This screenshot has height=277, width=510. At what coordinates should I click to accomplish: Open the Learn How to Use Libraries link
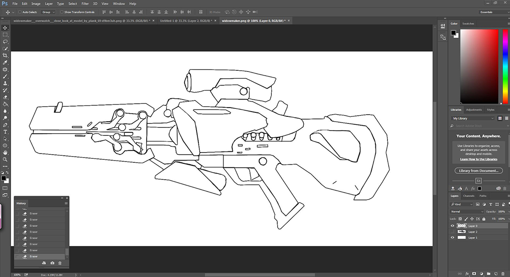pyautogui.click(x=479, y=159)
